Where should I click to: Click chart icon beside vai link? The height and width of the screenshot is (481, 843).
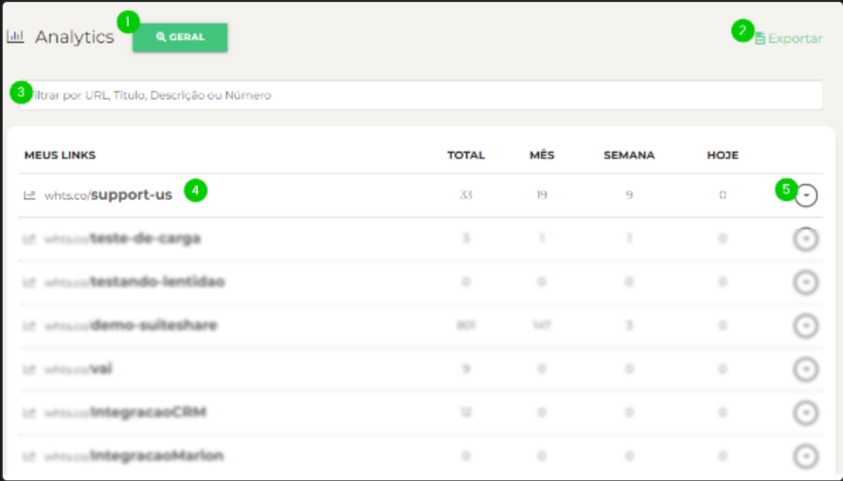(30, 369)
